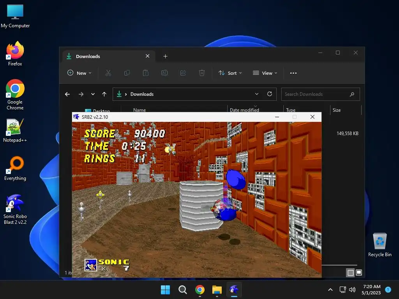Show hidden system tray icons
The width and height of the screenshot is (399, 299).
point(330,290)
